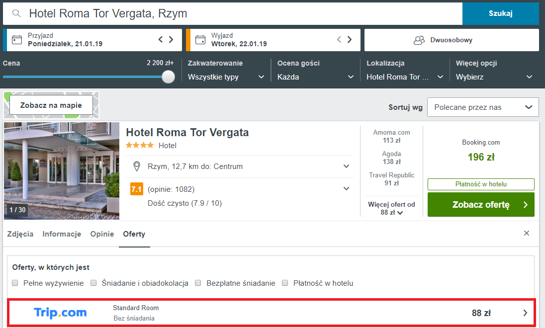Screen dimensions: 545x328
Task: Open Amoma.com 113 zł offer
Action: (x=391, y=136)
